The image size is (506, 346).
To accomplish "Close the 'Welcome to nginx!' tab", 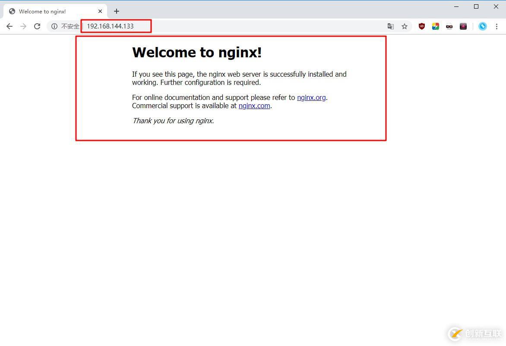I will (x=100, y=11).
